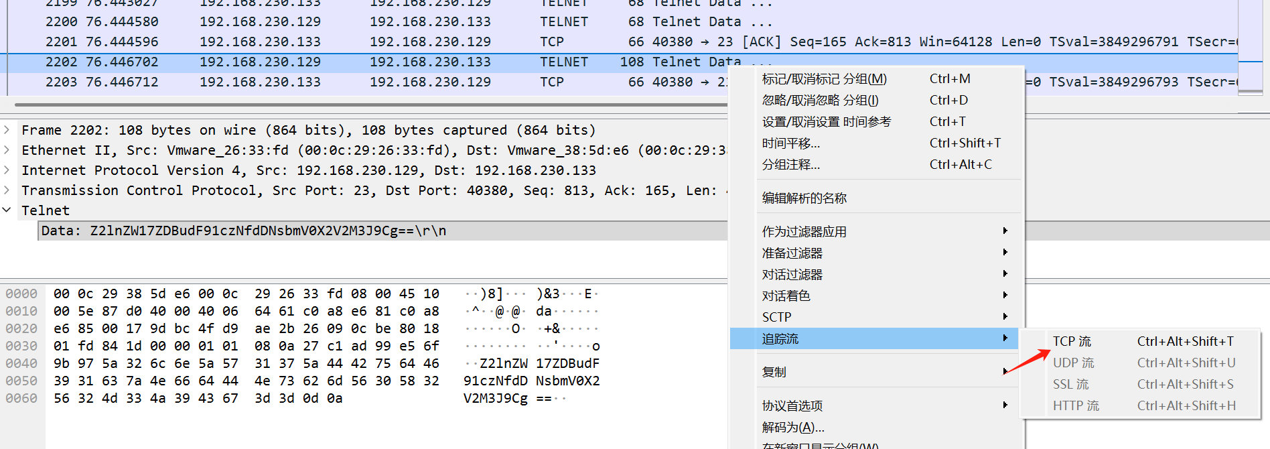Expand the Transmission Control Protocol row
Image resolution: width=1270 pixels, height=449 pixels.
tap(7, 190)
